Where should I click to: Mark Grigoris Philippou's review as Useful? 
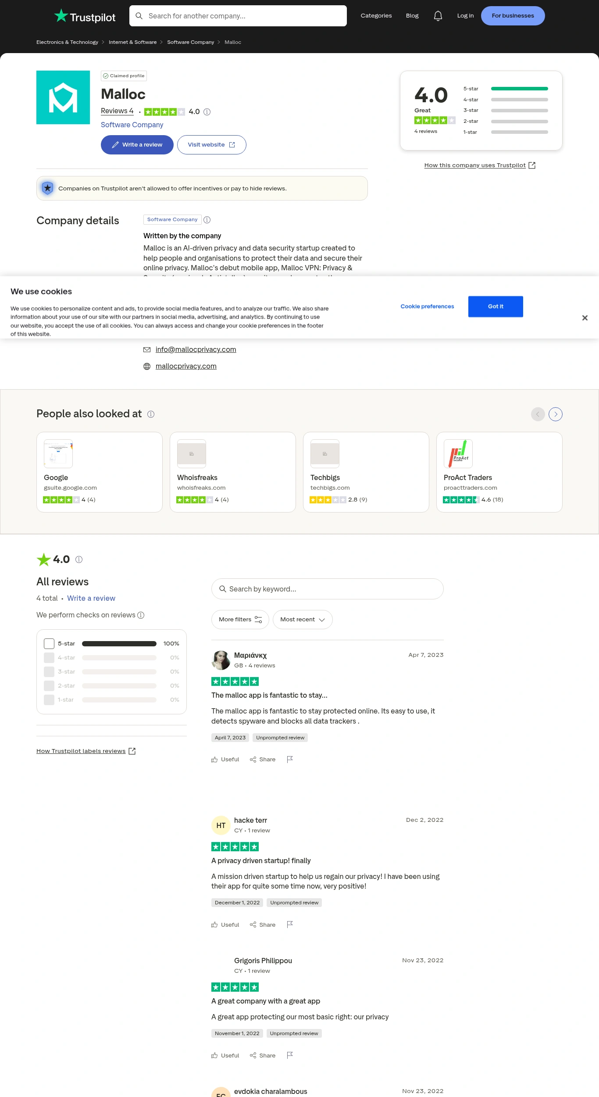tap(225, 1055)
